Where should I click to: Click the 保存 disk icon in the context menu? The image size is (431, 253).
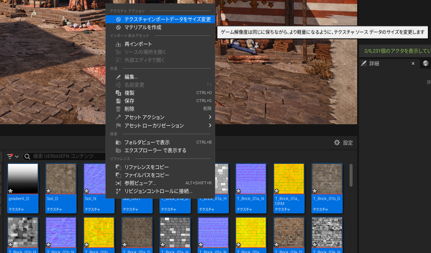118,101
